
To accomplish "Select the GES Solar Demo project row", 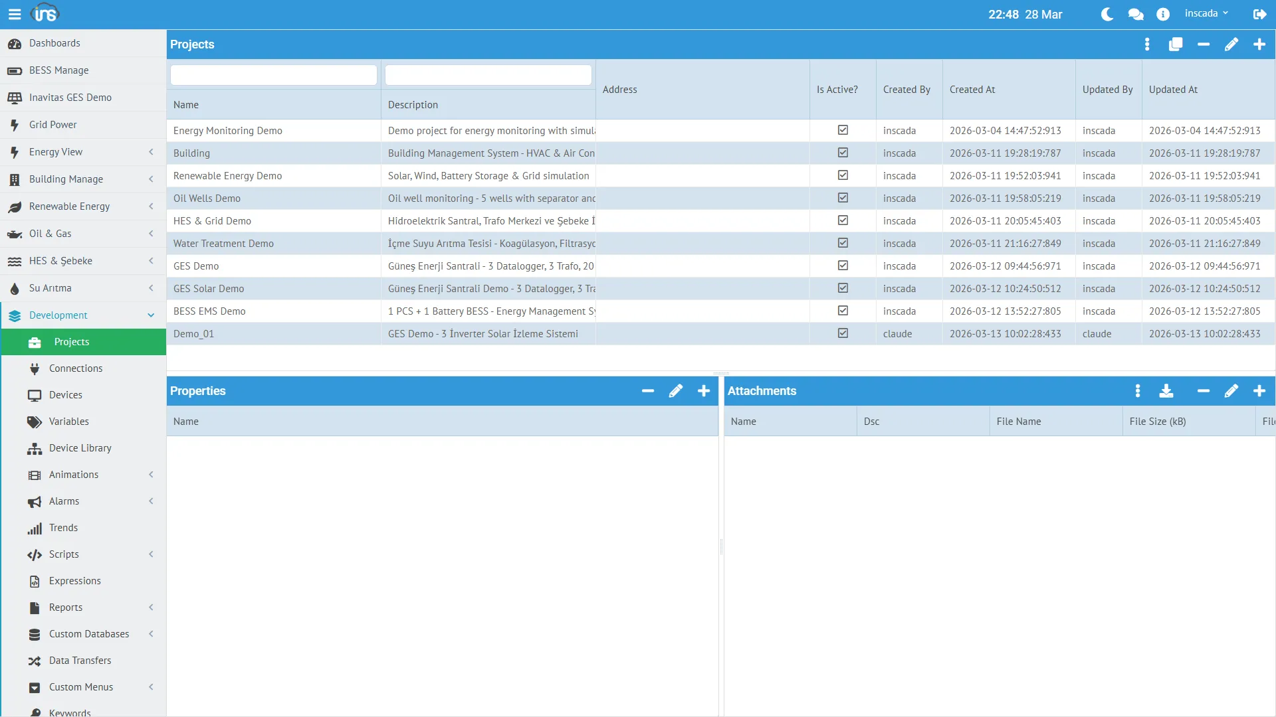I will 209,289.
